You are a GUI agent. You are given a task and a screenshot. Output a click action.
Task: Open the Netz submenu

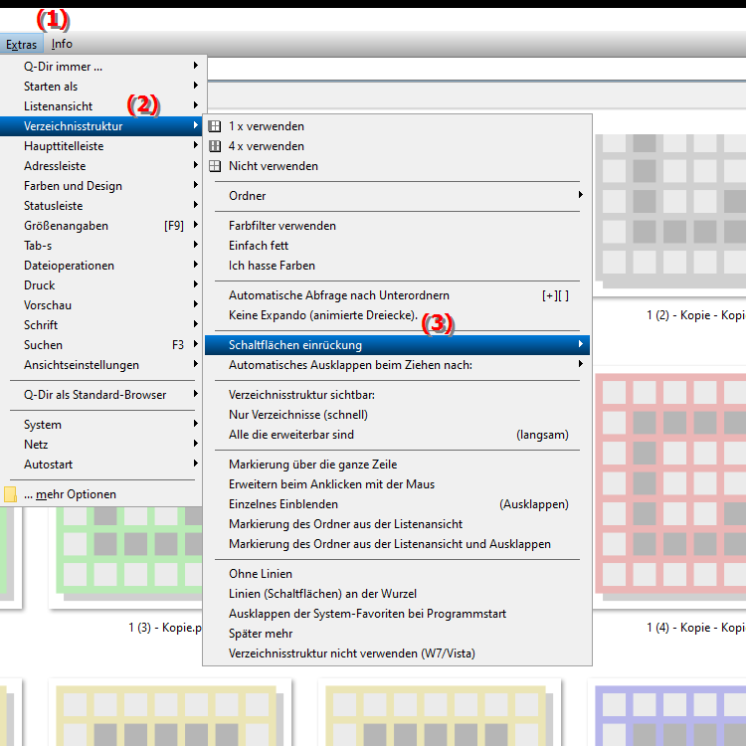tap(102, 445)
